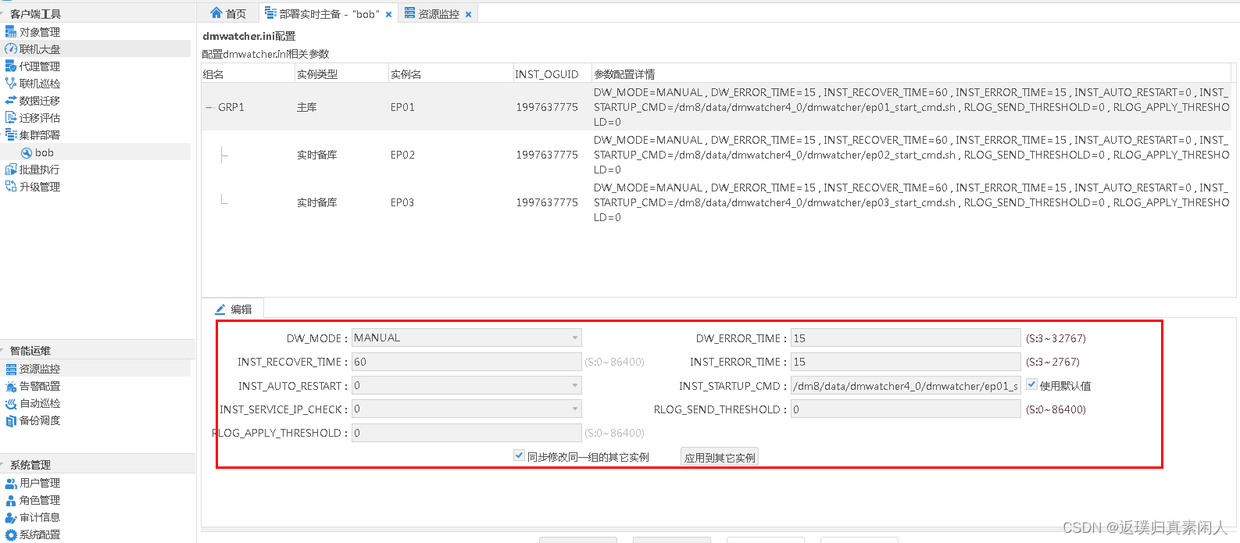The height and width of the screenshot is (543, 1240).
Task: Toggle 同步修改同一组的其它实例 checkbox
Action: coord(519,455)
